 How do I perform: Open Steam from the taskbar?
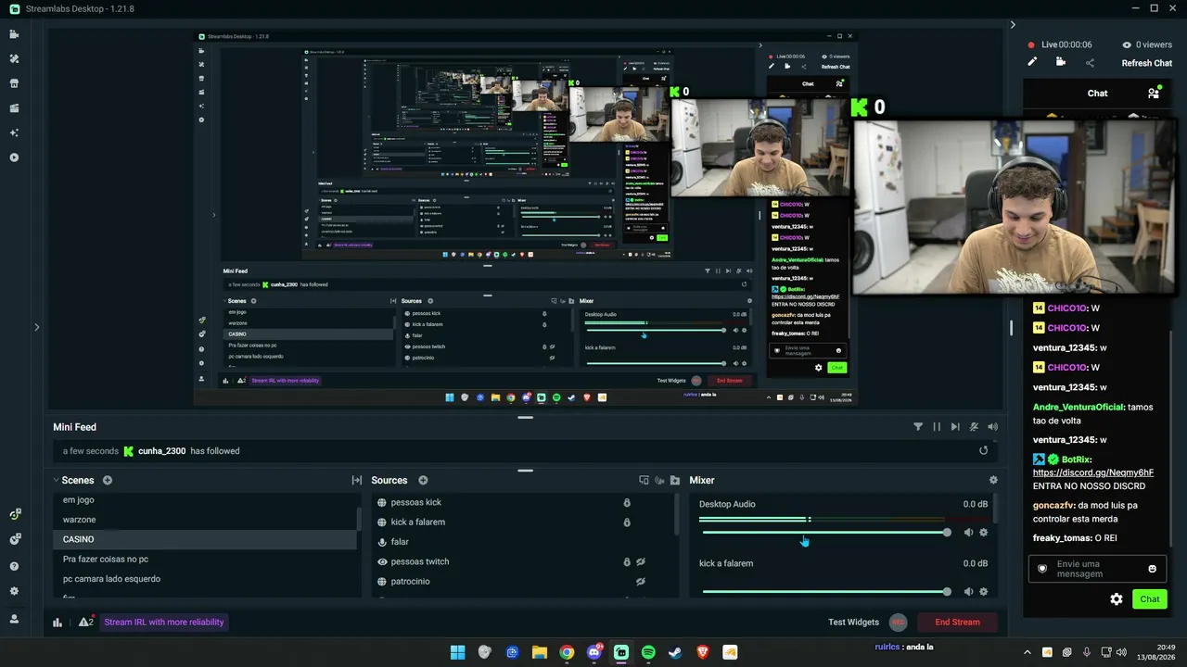point(675,652)
